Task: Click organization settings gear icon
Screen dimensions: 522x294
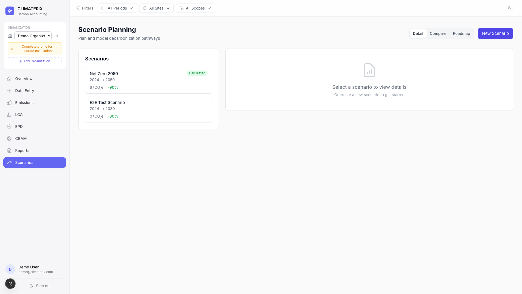Action: pos(58,36)
